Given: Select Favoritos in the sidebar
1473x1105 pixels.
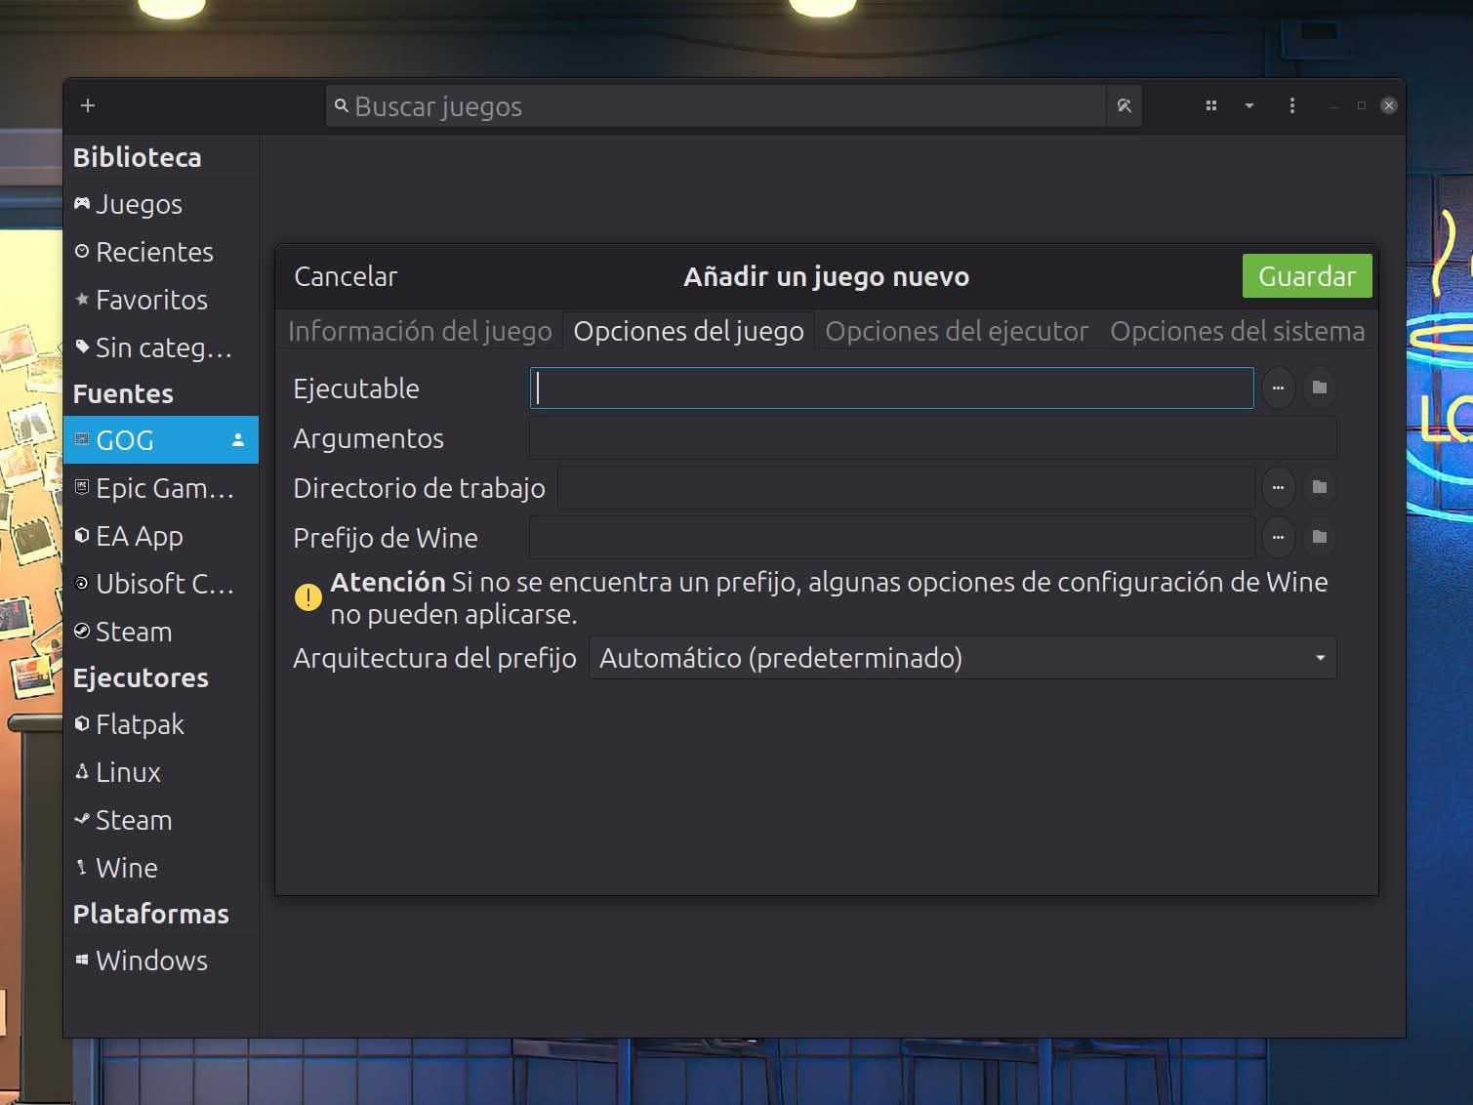Looking at the screenshot, I should [151, 300].
